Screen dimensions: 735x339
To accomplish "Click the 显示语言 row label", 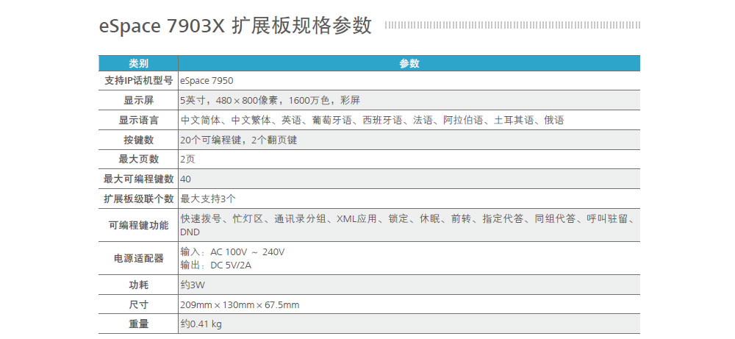I will [138, 120].
